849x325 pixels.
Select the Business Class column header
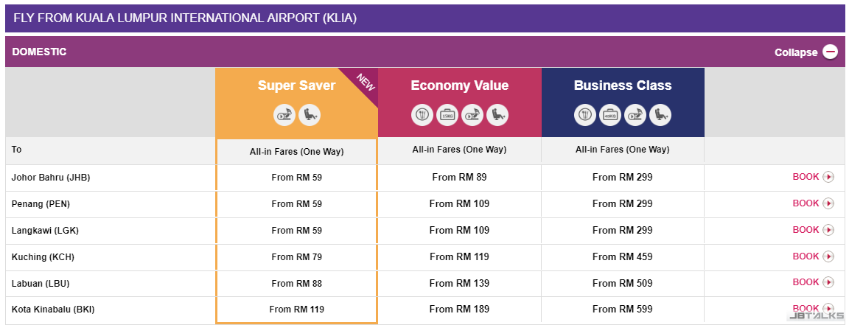click(x=623, y=85)
